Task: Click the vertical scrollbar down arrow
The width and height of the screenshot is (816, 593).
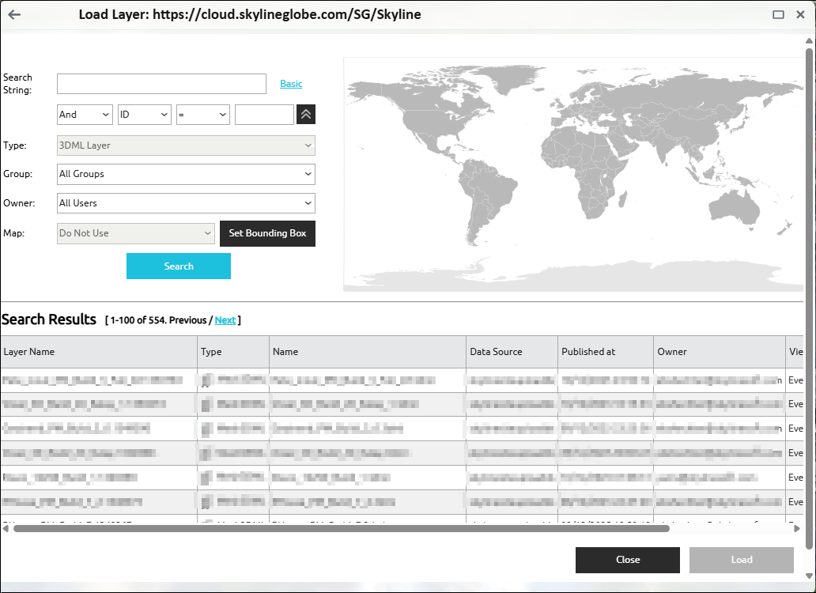Action: point(809,576)
